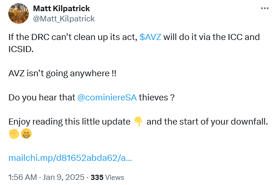Viewport: 278px width, 185px height.
Task: Click the 'Do you hear that' text
Action: [x=42, y=98]
